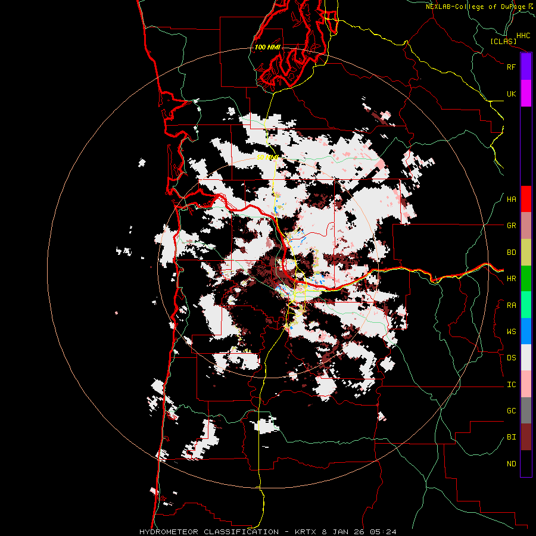Click the ND black legend color swatch
The image size is (536, 536).
click(526, 463)
